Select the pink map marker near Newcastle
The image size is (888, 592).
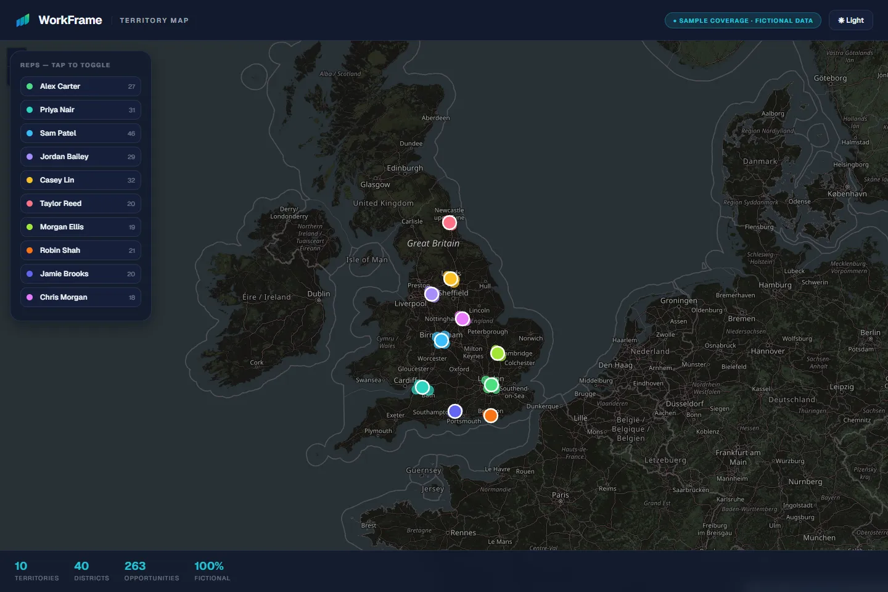(450, 223)
